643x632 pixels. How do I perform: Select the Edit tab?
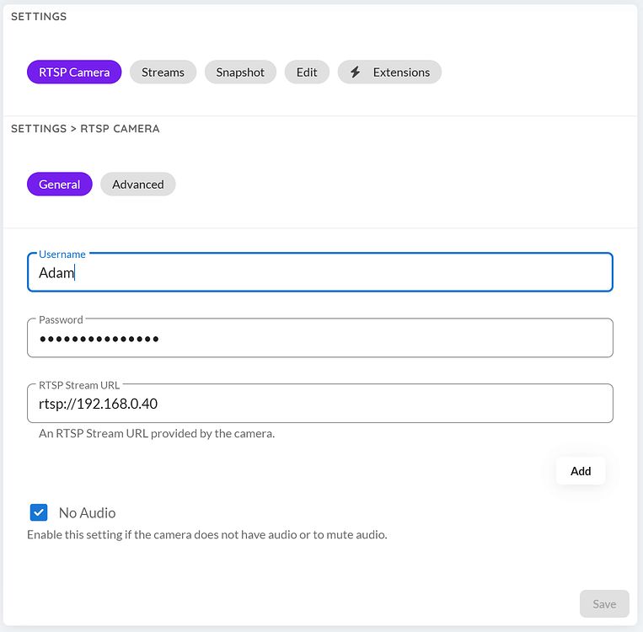point(307,72)
